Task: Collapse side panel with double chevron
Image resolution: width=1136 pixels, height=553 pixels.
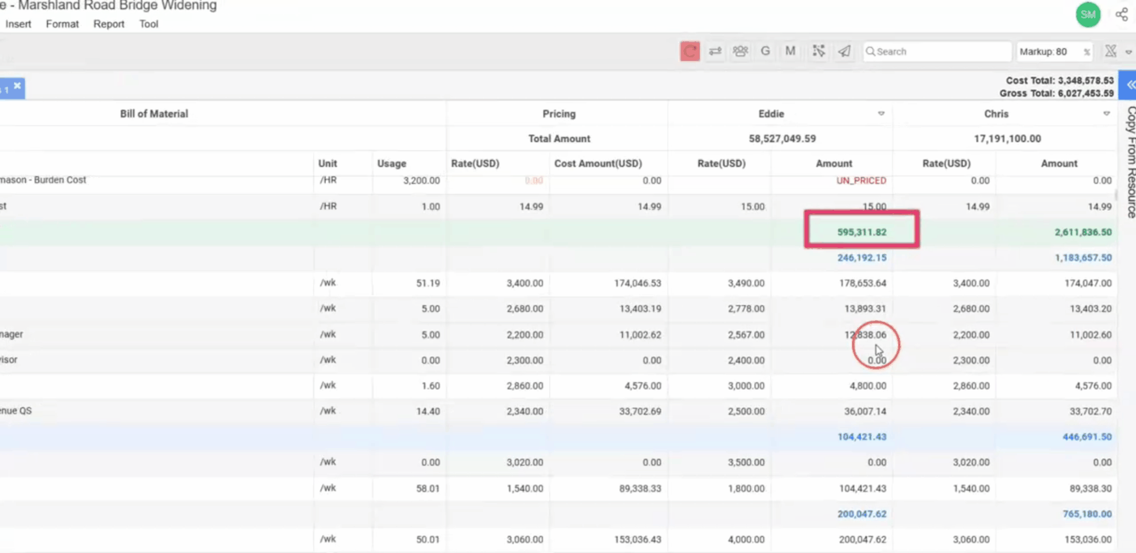Action: tap(1129, 85)
